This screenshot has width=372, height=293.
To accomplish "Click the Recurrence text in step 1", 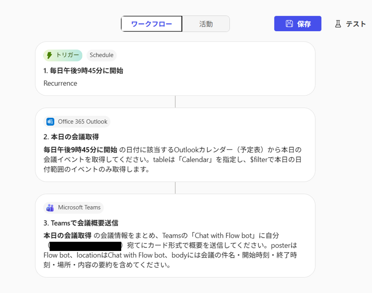I will (60, 83).
